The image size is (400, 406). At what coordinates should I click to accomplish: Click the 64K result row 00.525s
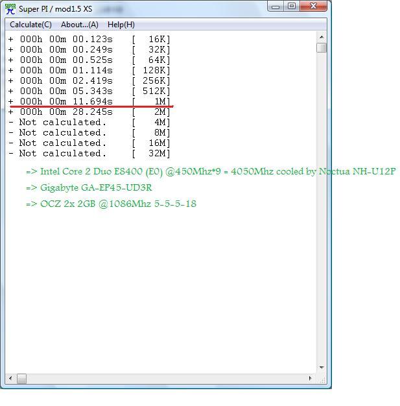click(89, 60)
